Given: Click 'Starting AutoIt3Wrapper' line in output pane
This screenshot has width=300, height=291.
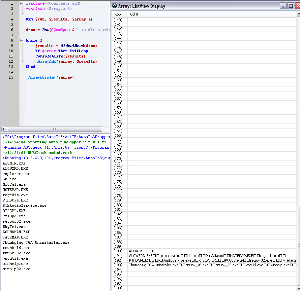Looking at the screenshot, I should (54, 142).
